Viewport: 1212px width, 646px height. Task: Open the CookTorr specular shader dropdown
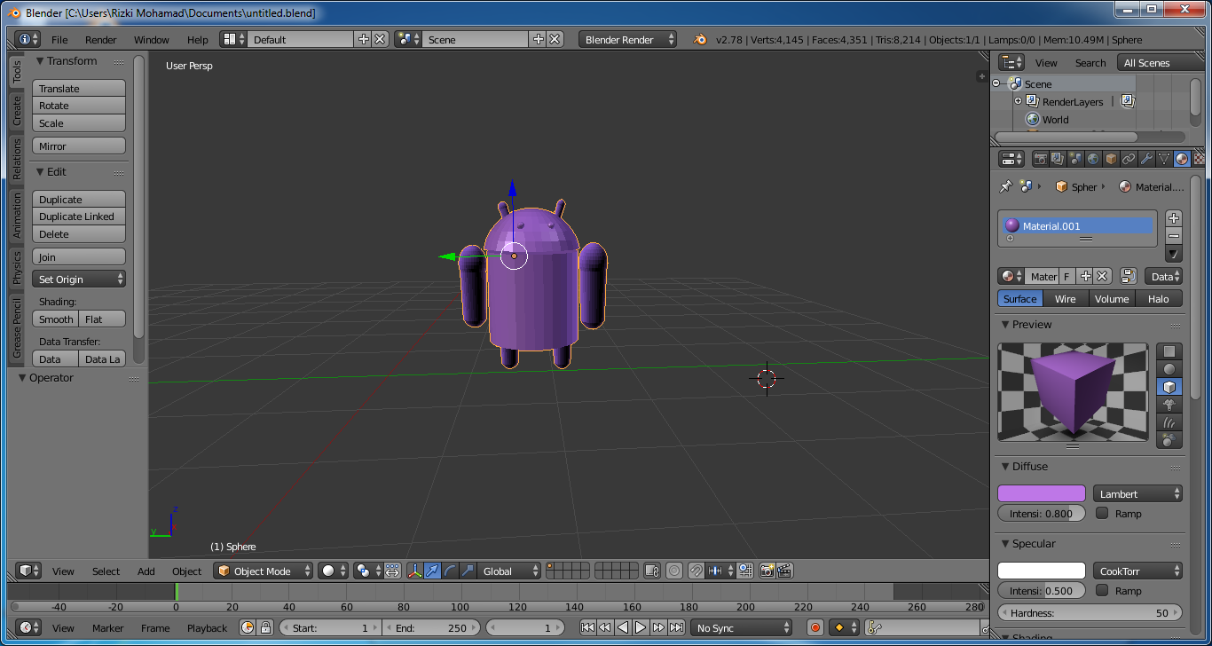click(x=1138, y=571)
